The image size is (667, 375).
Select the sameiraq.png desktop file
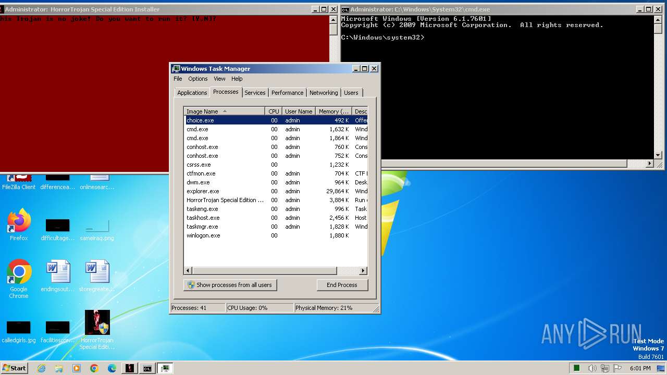pos(97,229)
